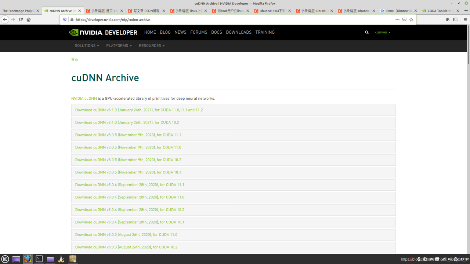Open a new tab with the plus button
470x264 pixels.
[466, 11]
